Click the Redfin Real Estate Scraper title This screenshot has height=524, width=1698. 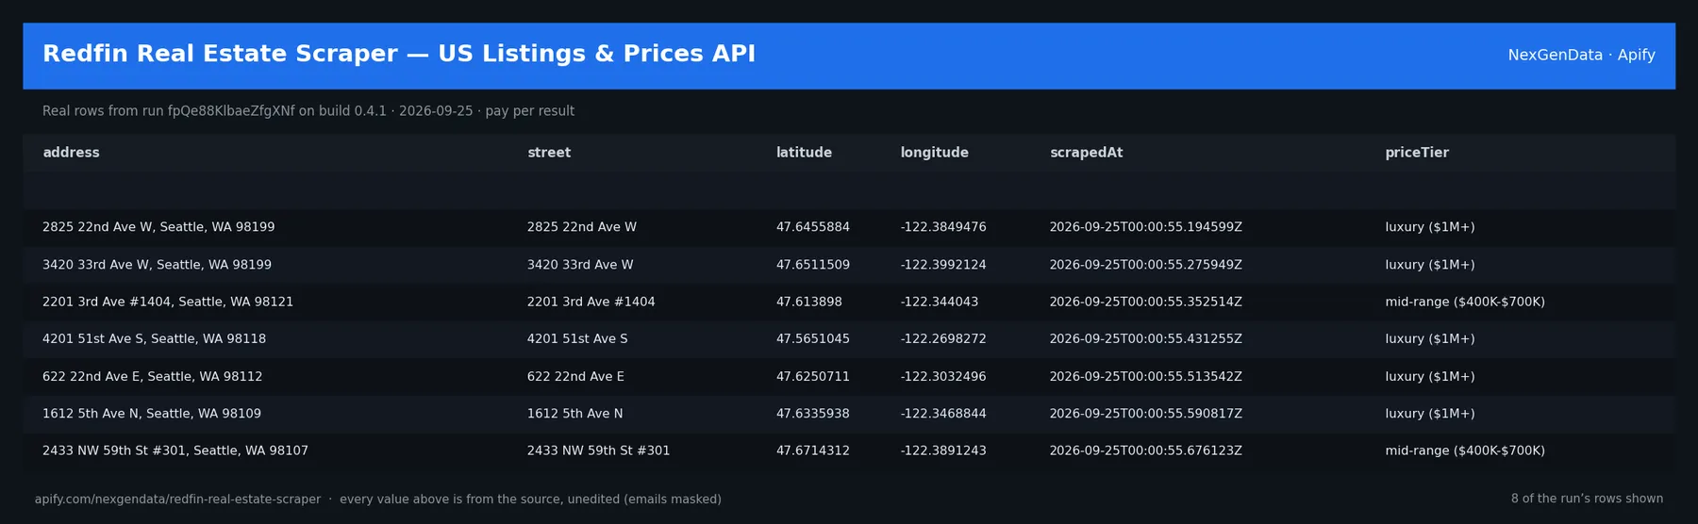[399, 54]
